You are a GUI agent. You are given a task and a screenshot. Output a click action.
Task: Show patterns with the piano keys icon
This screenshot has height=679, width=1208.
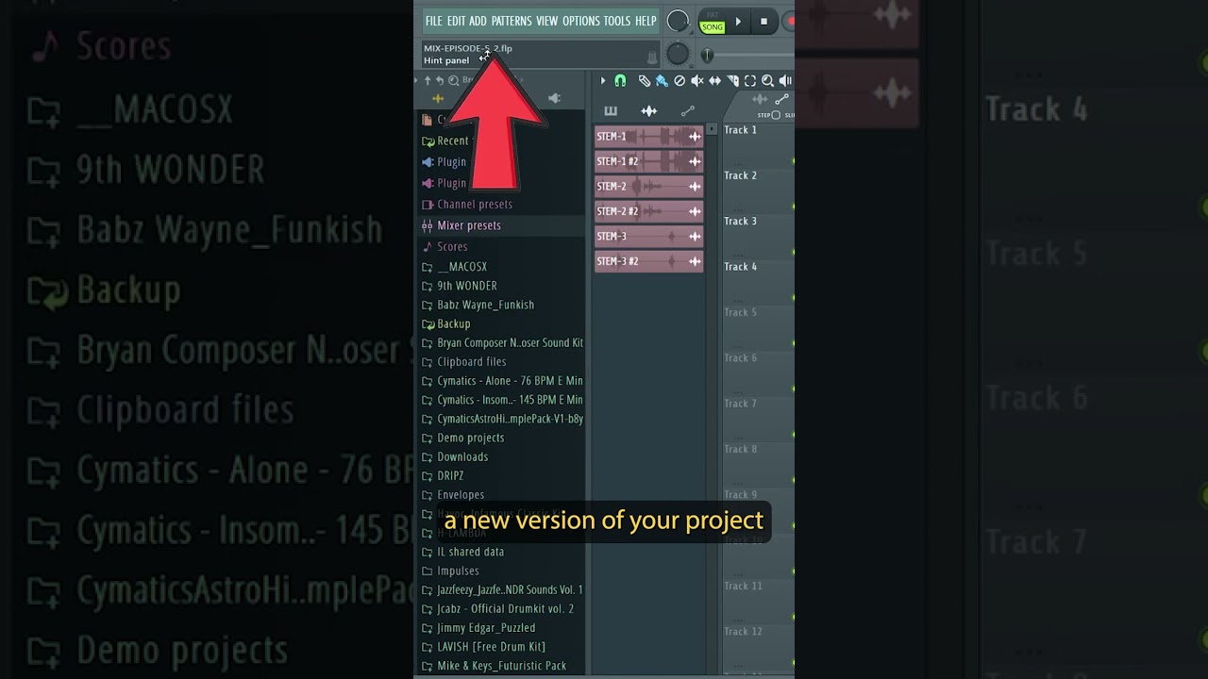click(x=611, y=111)
